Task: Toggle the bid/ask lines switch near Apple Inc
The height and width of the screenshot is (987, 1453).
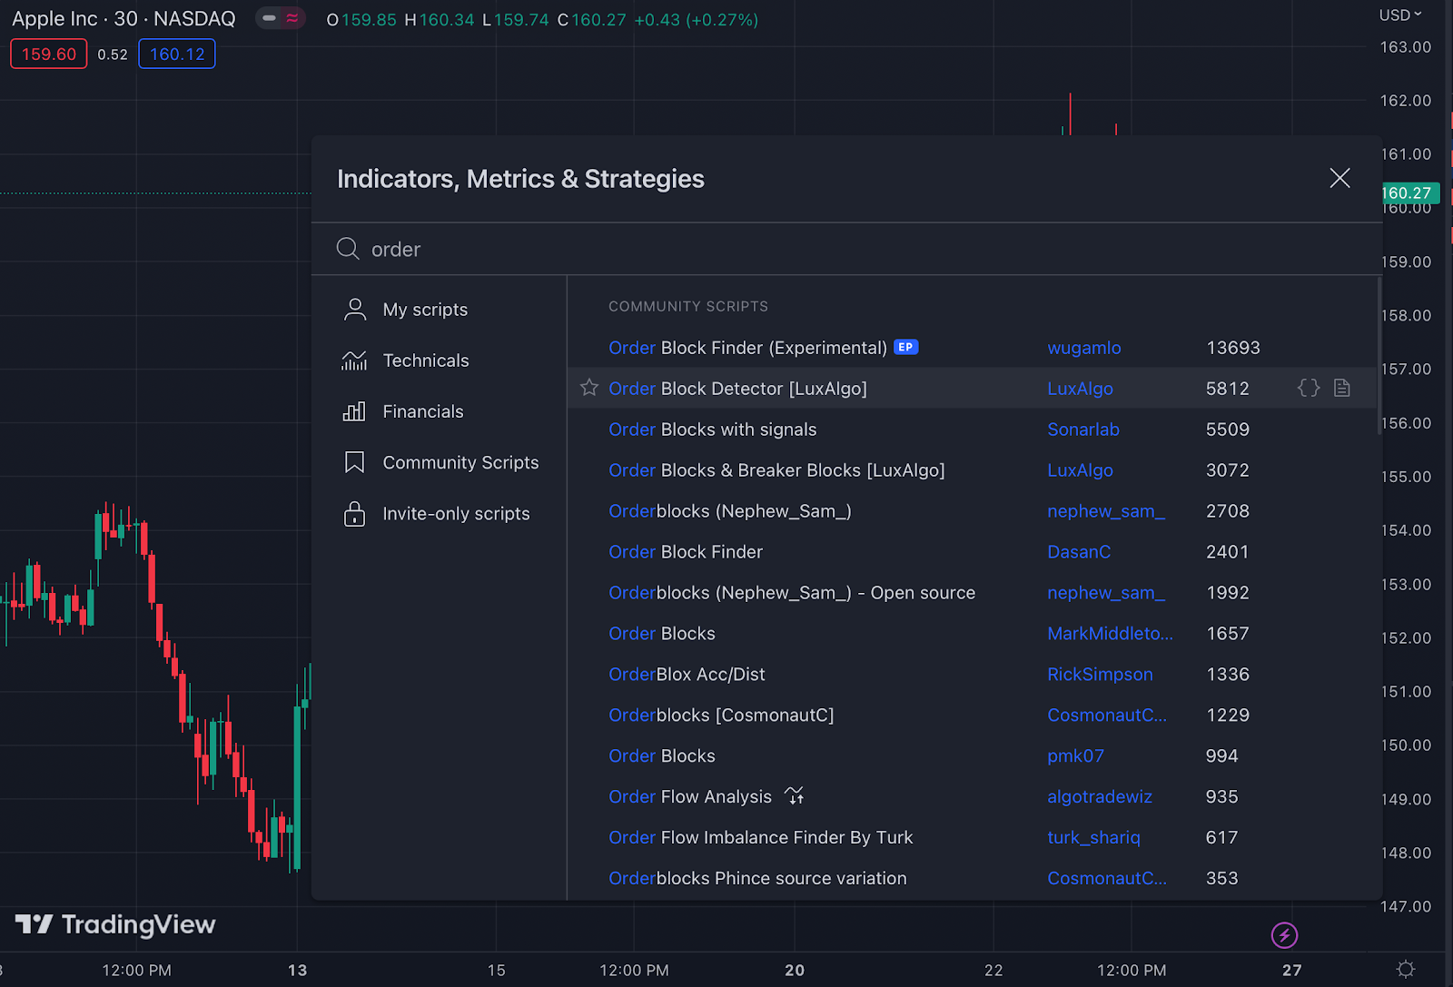Action: 280,18
